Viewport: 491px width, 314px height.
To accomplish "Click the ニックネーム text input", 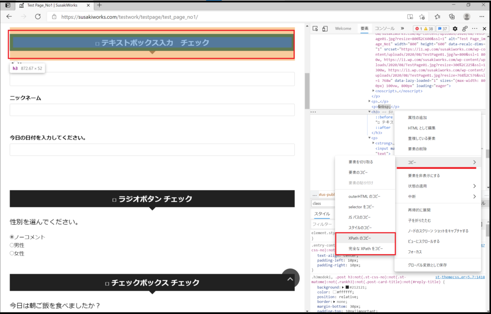I will (x=152, y=110).
